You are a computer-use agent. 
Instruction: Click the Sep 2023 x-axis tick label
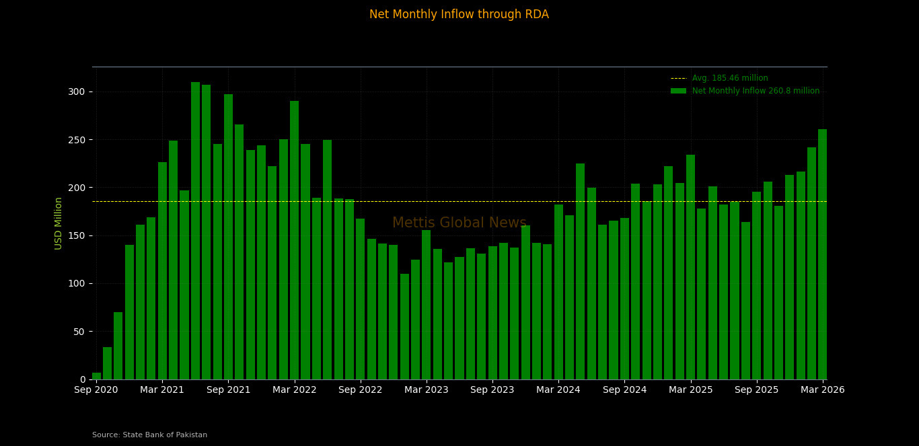coord(492,390)
